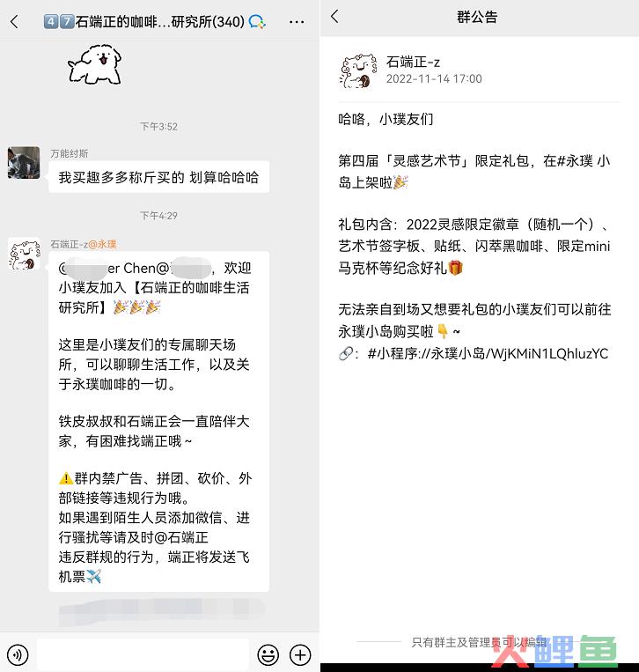Open 万能纣斯's profile avatar
The image size is (639, 672).
pyautogui.click(x=24, y=162)
